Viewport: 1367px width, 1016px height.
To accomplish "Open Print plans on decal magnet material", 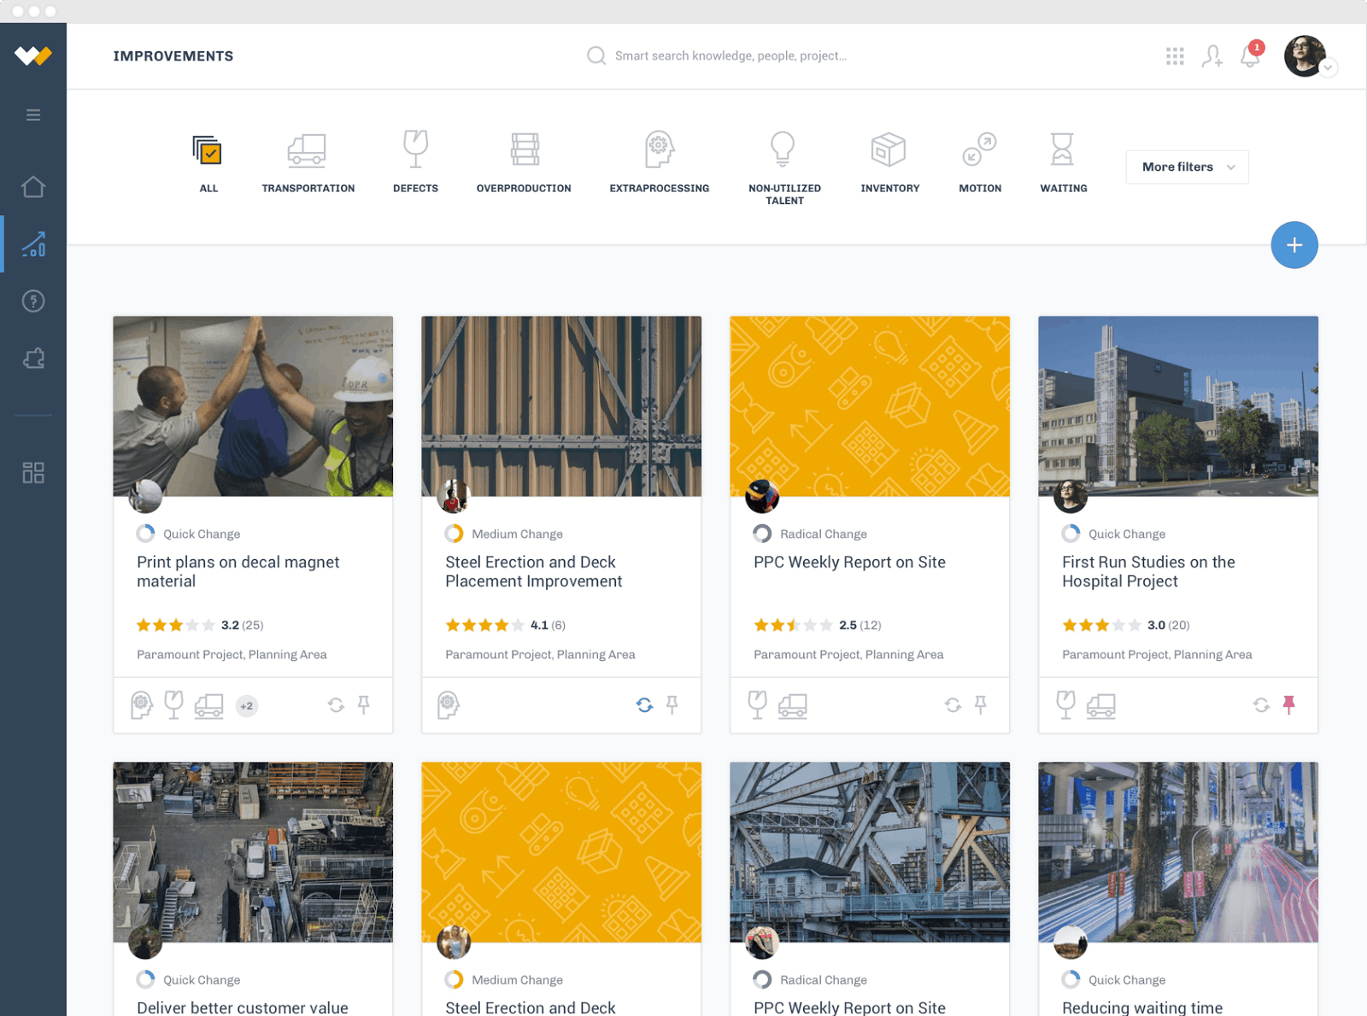I will pos(238,572).
